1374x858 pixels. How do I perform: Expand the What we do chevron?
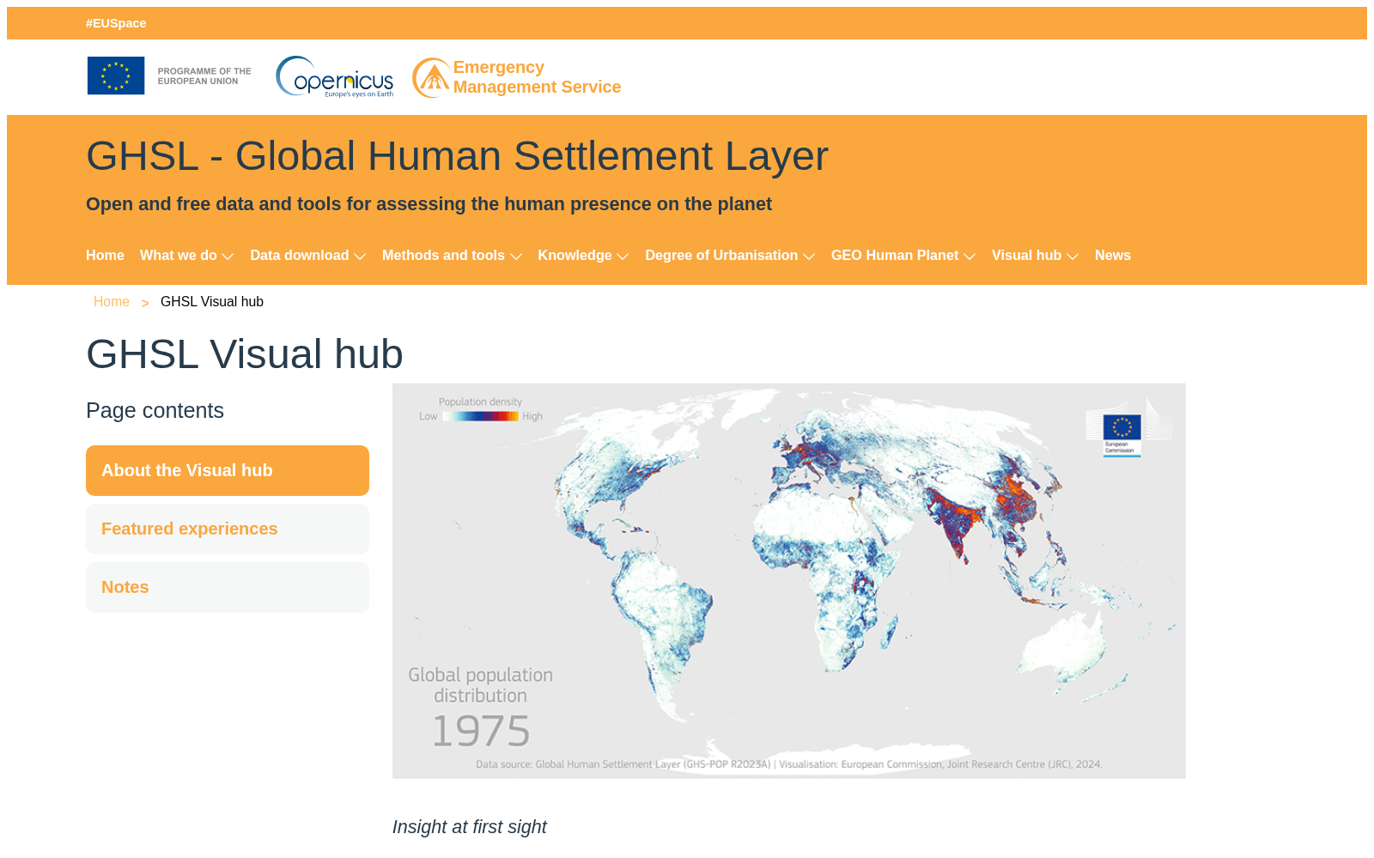click(228, 257)
